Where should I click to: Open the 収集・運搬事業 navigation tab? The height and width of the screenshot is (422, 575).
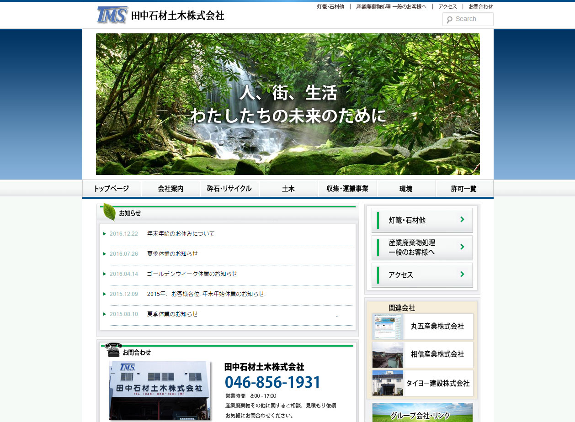(347, 189)
